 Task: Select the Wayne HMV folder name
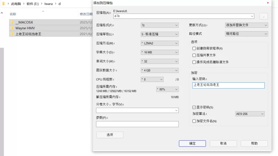coord(25,28)
